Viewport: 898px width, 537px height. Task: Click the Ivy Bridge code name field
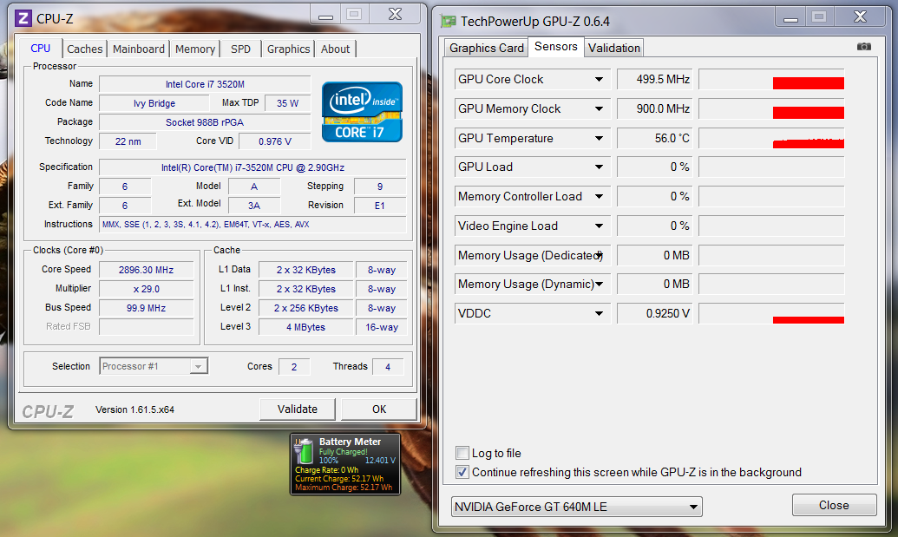pyautogui.click(x=154, y=103)
